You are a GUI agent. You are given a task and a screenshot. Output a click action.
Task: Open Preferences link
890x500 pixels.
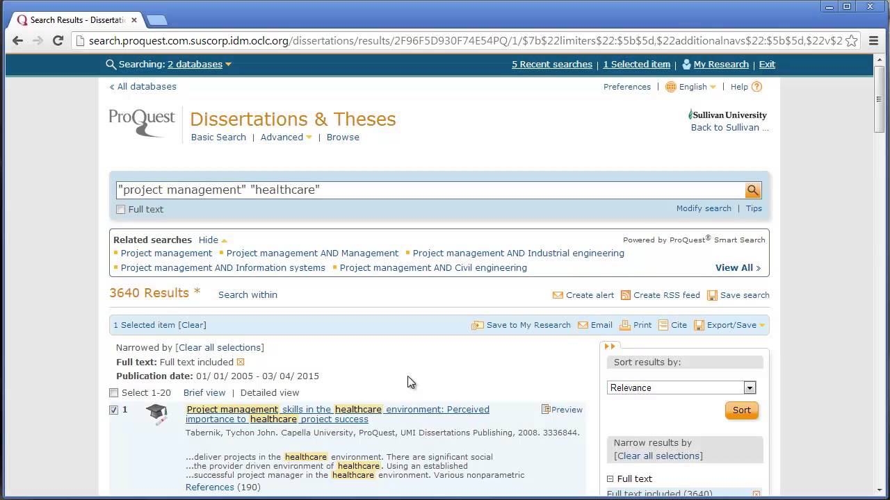click(x=627, y=87)
